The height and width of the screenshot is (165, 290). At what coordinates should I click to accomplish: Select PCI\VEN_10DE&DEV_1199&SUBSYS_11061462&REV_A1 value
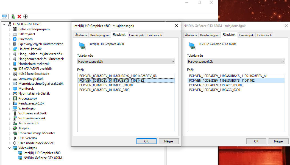point(236,76)
